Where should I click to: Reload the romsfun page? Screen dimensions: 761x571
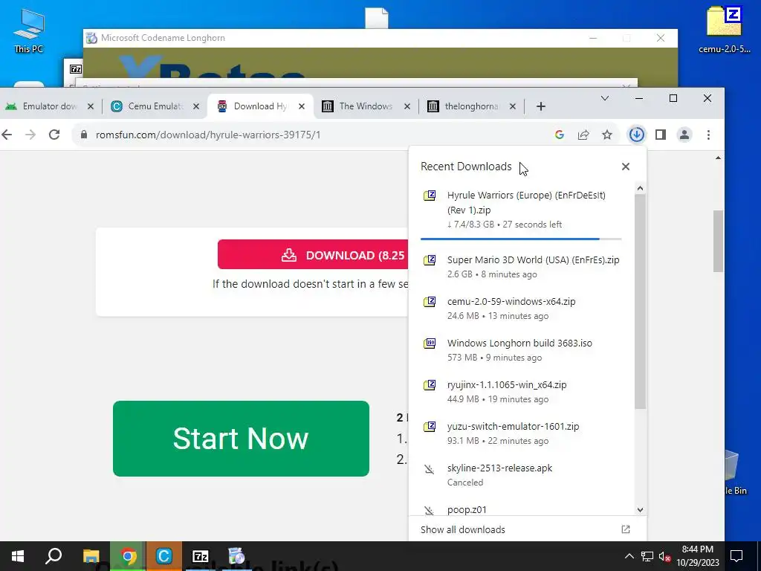54,135
